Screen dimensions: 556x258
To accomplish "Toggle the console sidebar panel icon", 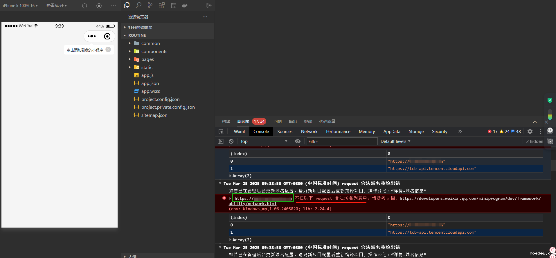I will coord(221,141).
